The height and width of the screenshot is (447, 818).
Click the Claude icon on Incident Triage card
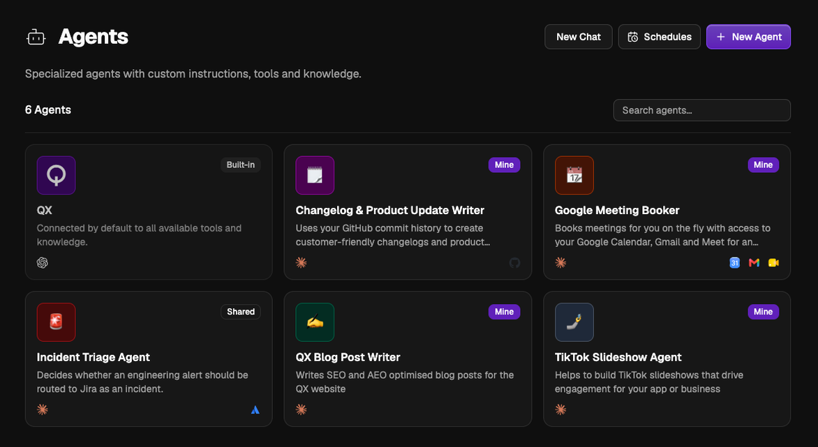[x=43, y=410]
